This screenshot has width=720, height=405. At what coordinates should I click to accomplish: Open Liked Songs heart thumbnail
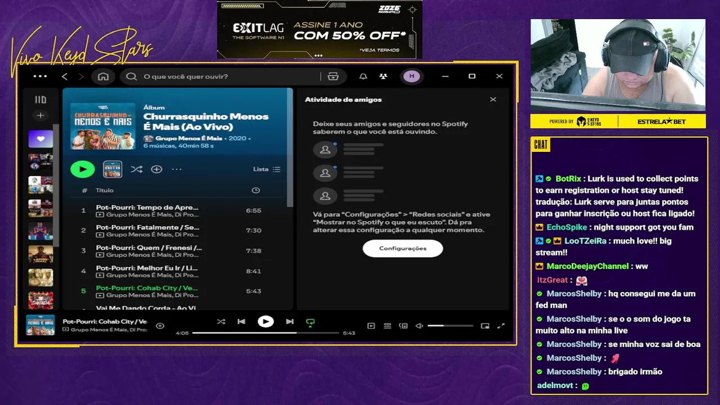click(40, 138)
